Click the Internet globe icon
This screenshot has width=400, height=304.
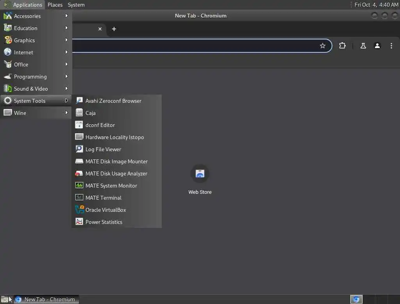pyautogui.click(x=8, y=52)
